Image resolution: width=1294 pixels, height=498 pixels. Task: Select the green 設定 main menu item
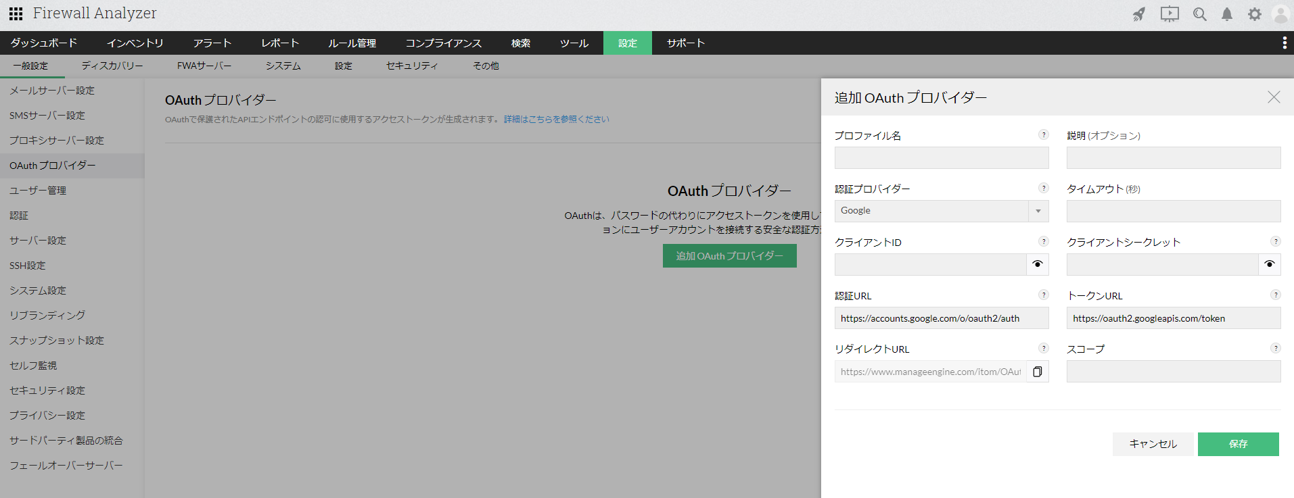tap(628, 43)
